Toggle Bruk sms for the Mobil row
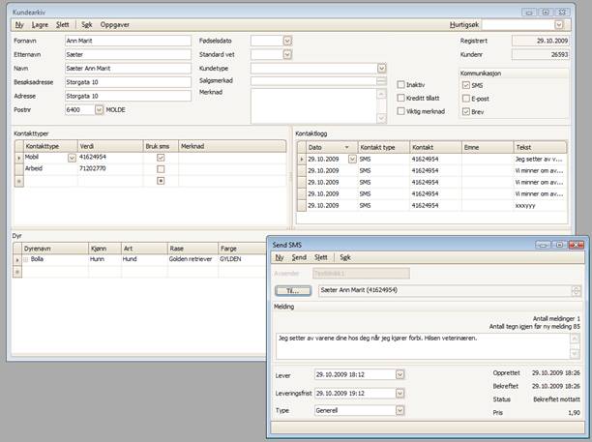 pos(161,158)
